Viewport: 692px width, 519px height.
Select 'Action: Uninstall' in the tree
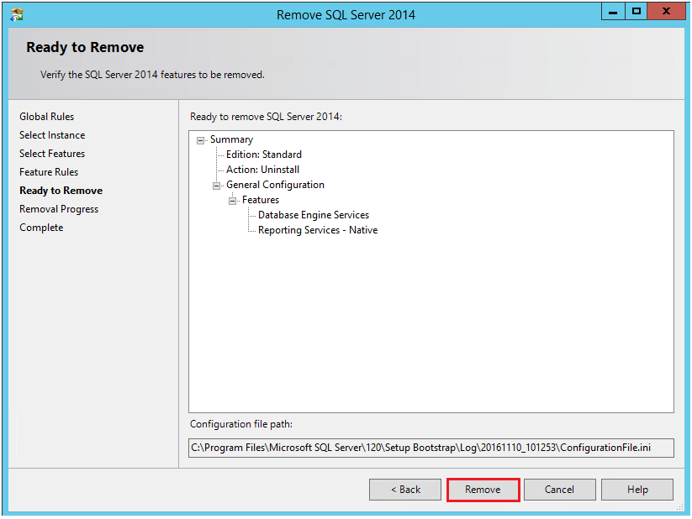pos(262,170)
